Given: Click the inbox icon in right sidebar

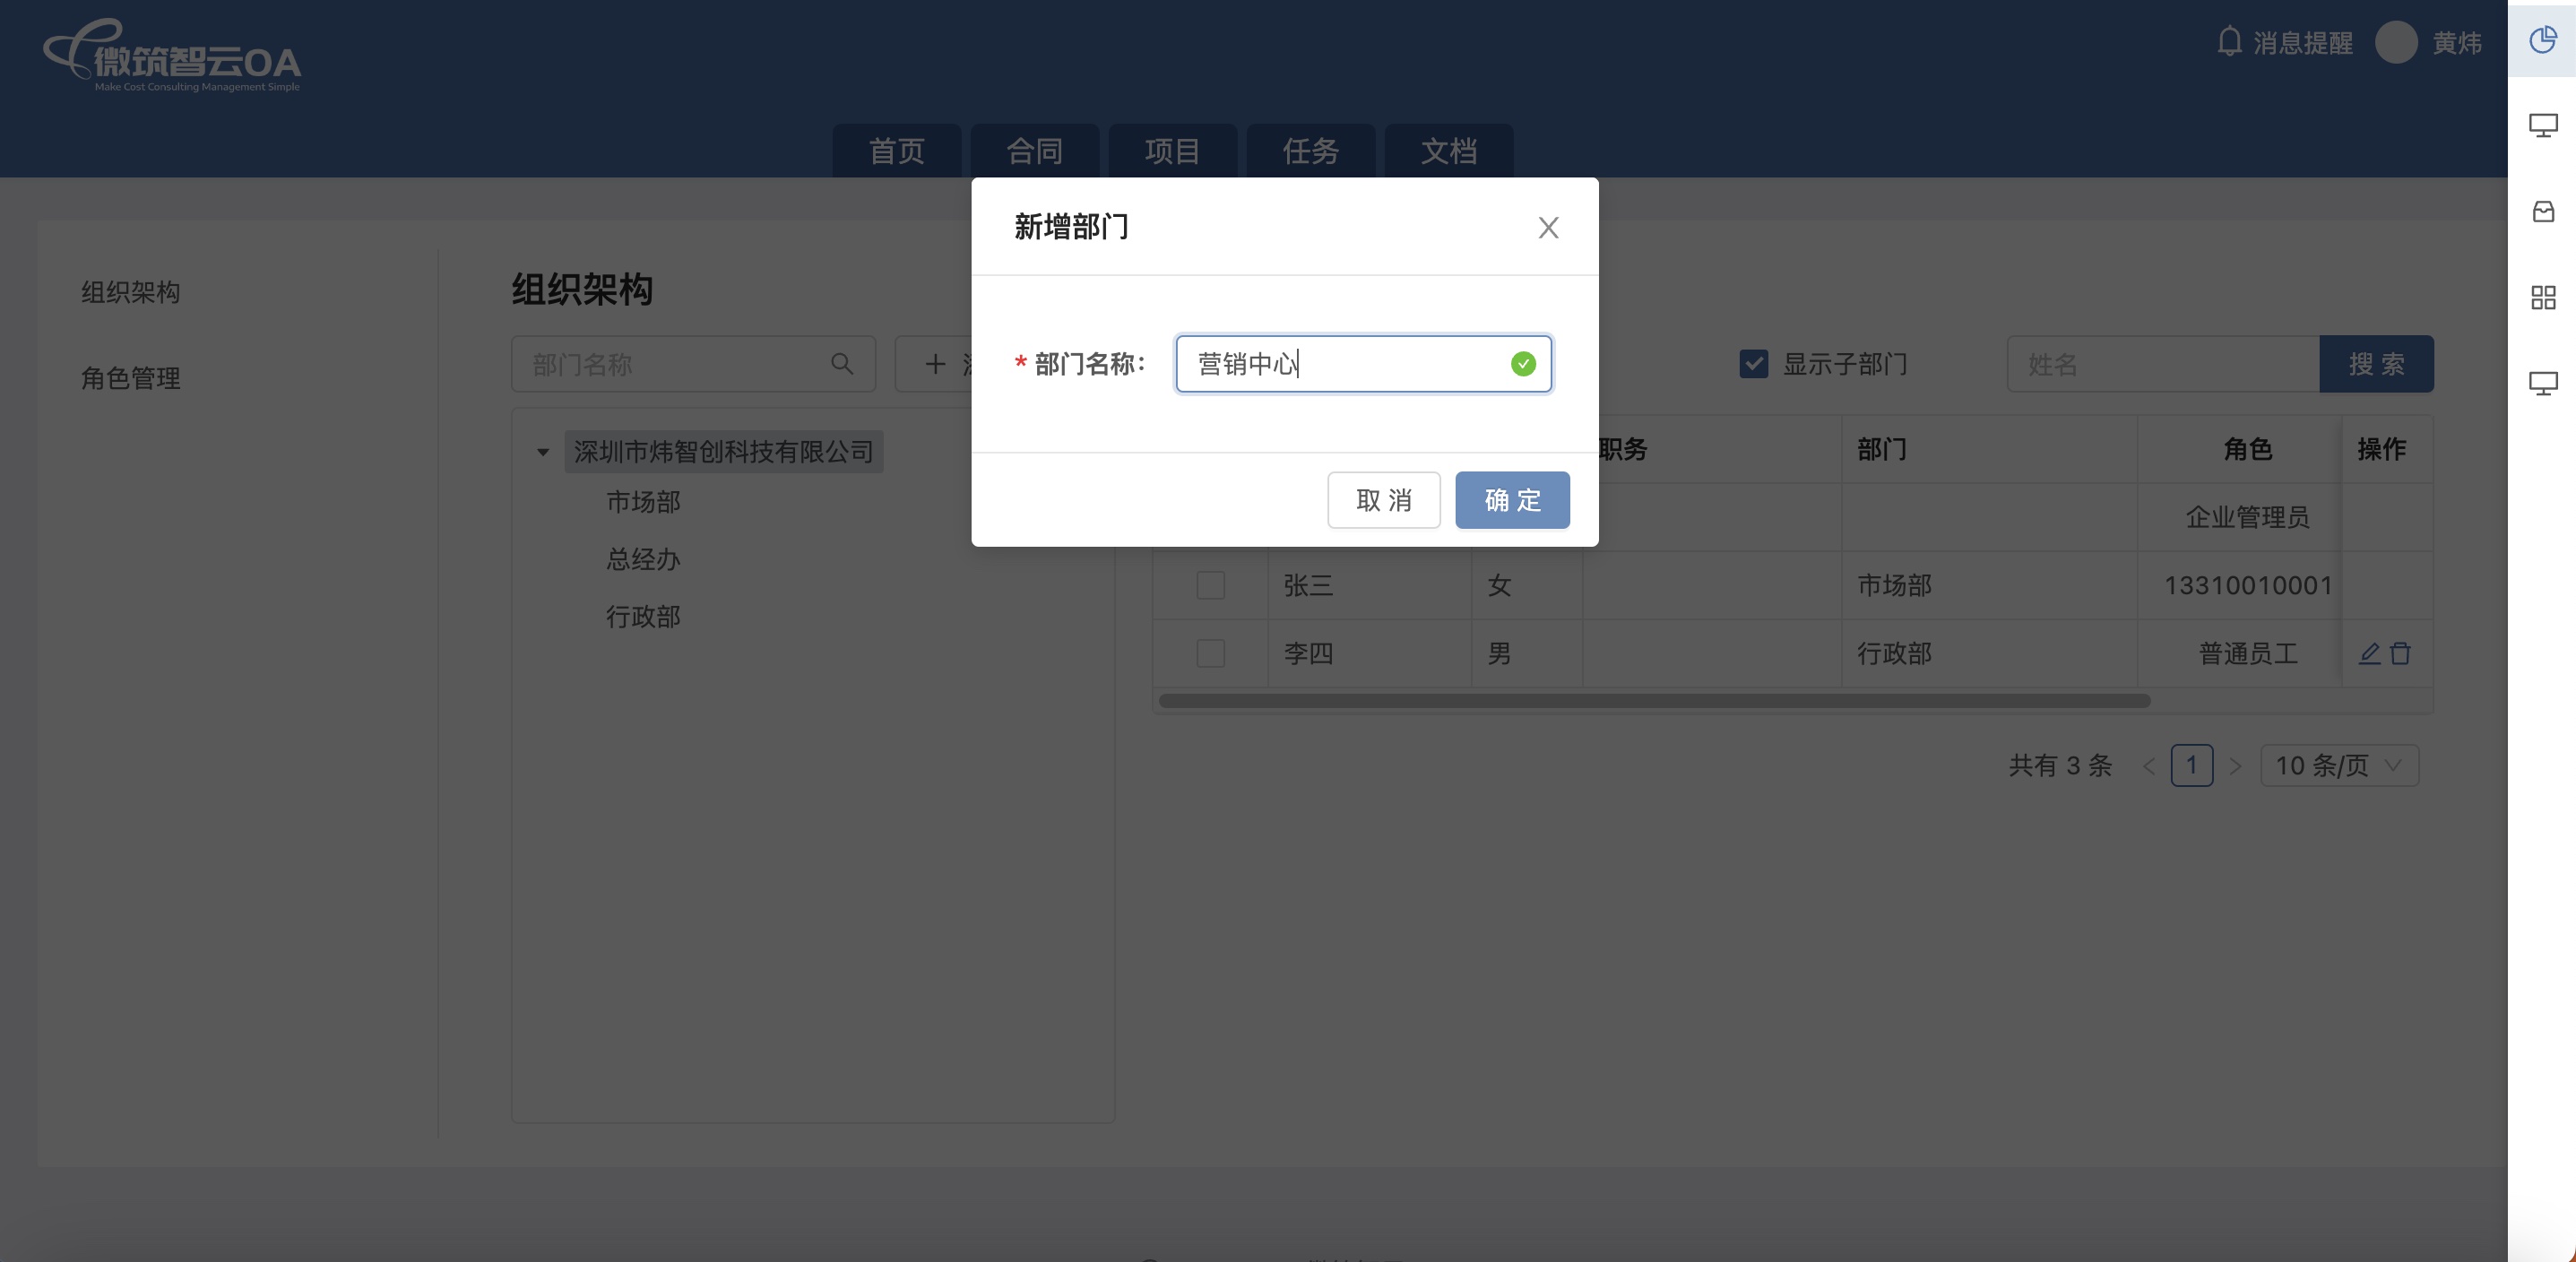Looking at the screenshot, I should tap(2542, 211).
